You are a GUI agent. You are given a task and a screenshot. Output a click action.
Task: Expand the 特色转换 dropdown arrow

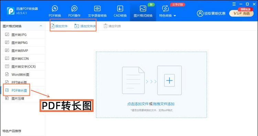175,16
